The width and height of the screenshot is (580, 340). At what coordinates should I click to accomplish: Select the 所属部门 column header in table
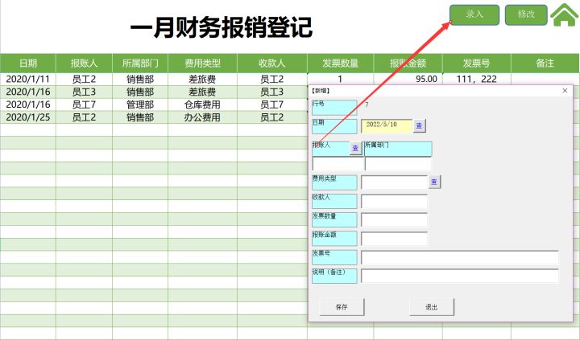click(x=140, y=63)
